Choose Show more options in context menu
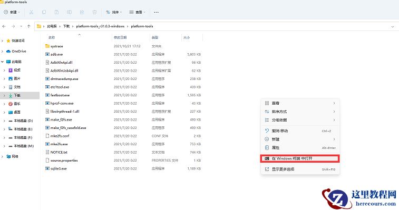 point(300,169)
